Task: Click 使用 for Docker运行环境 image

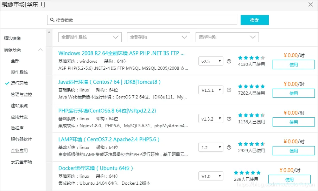Action: (290, 179)
